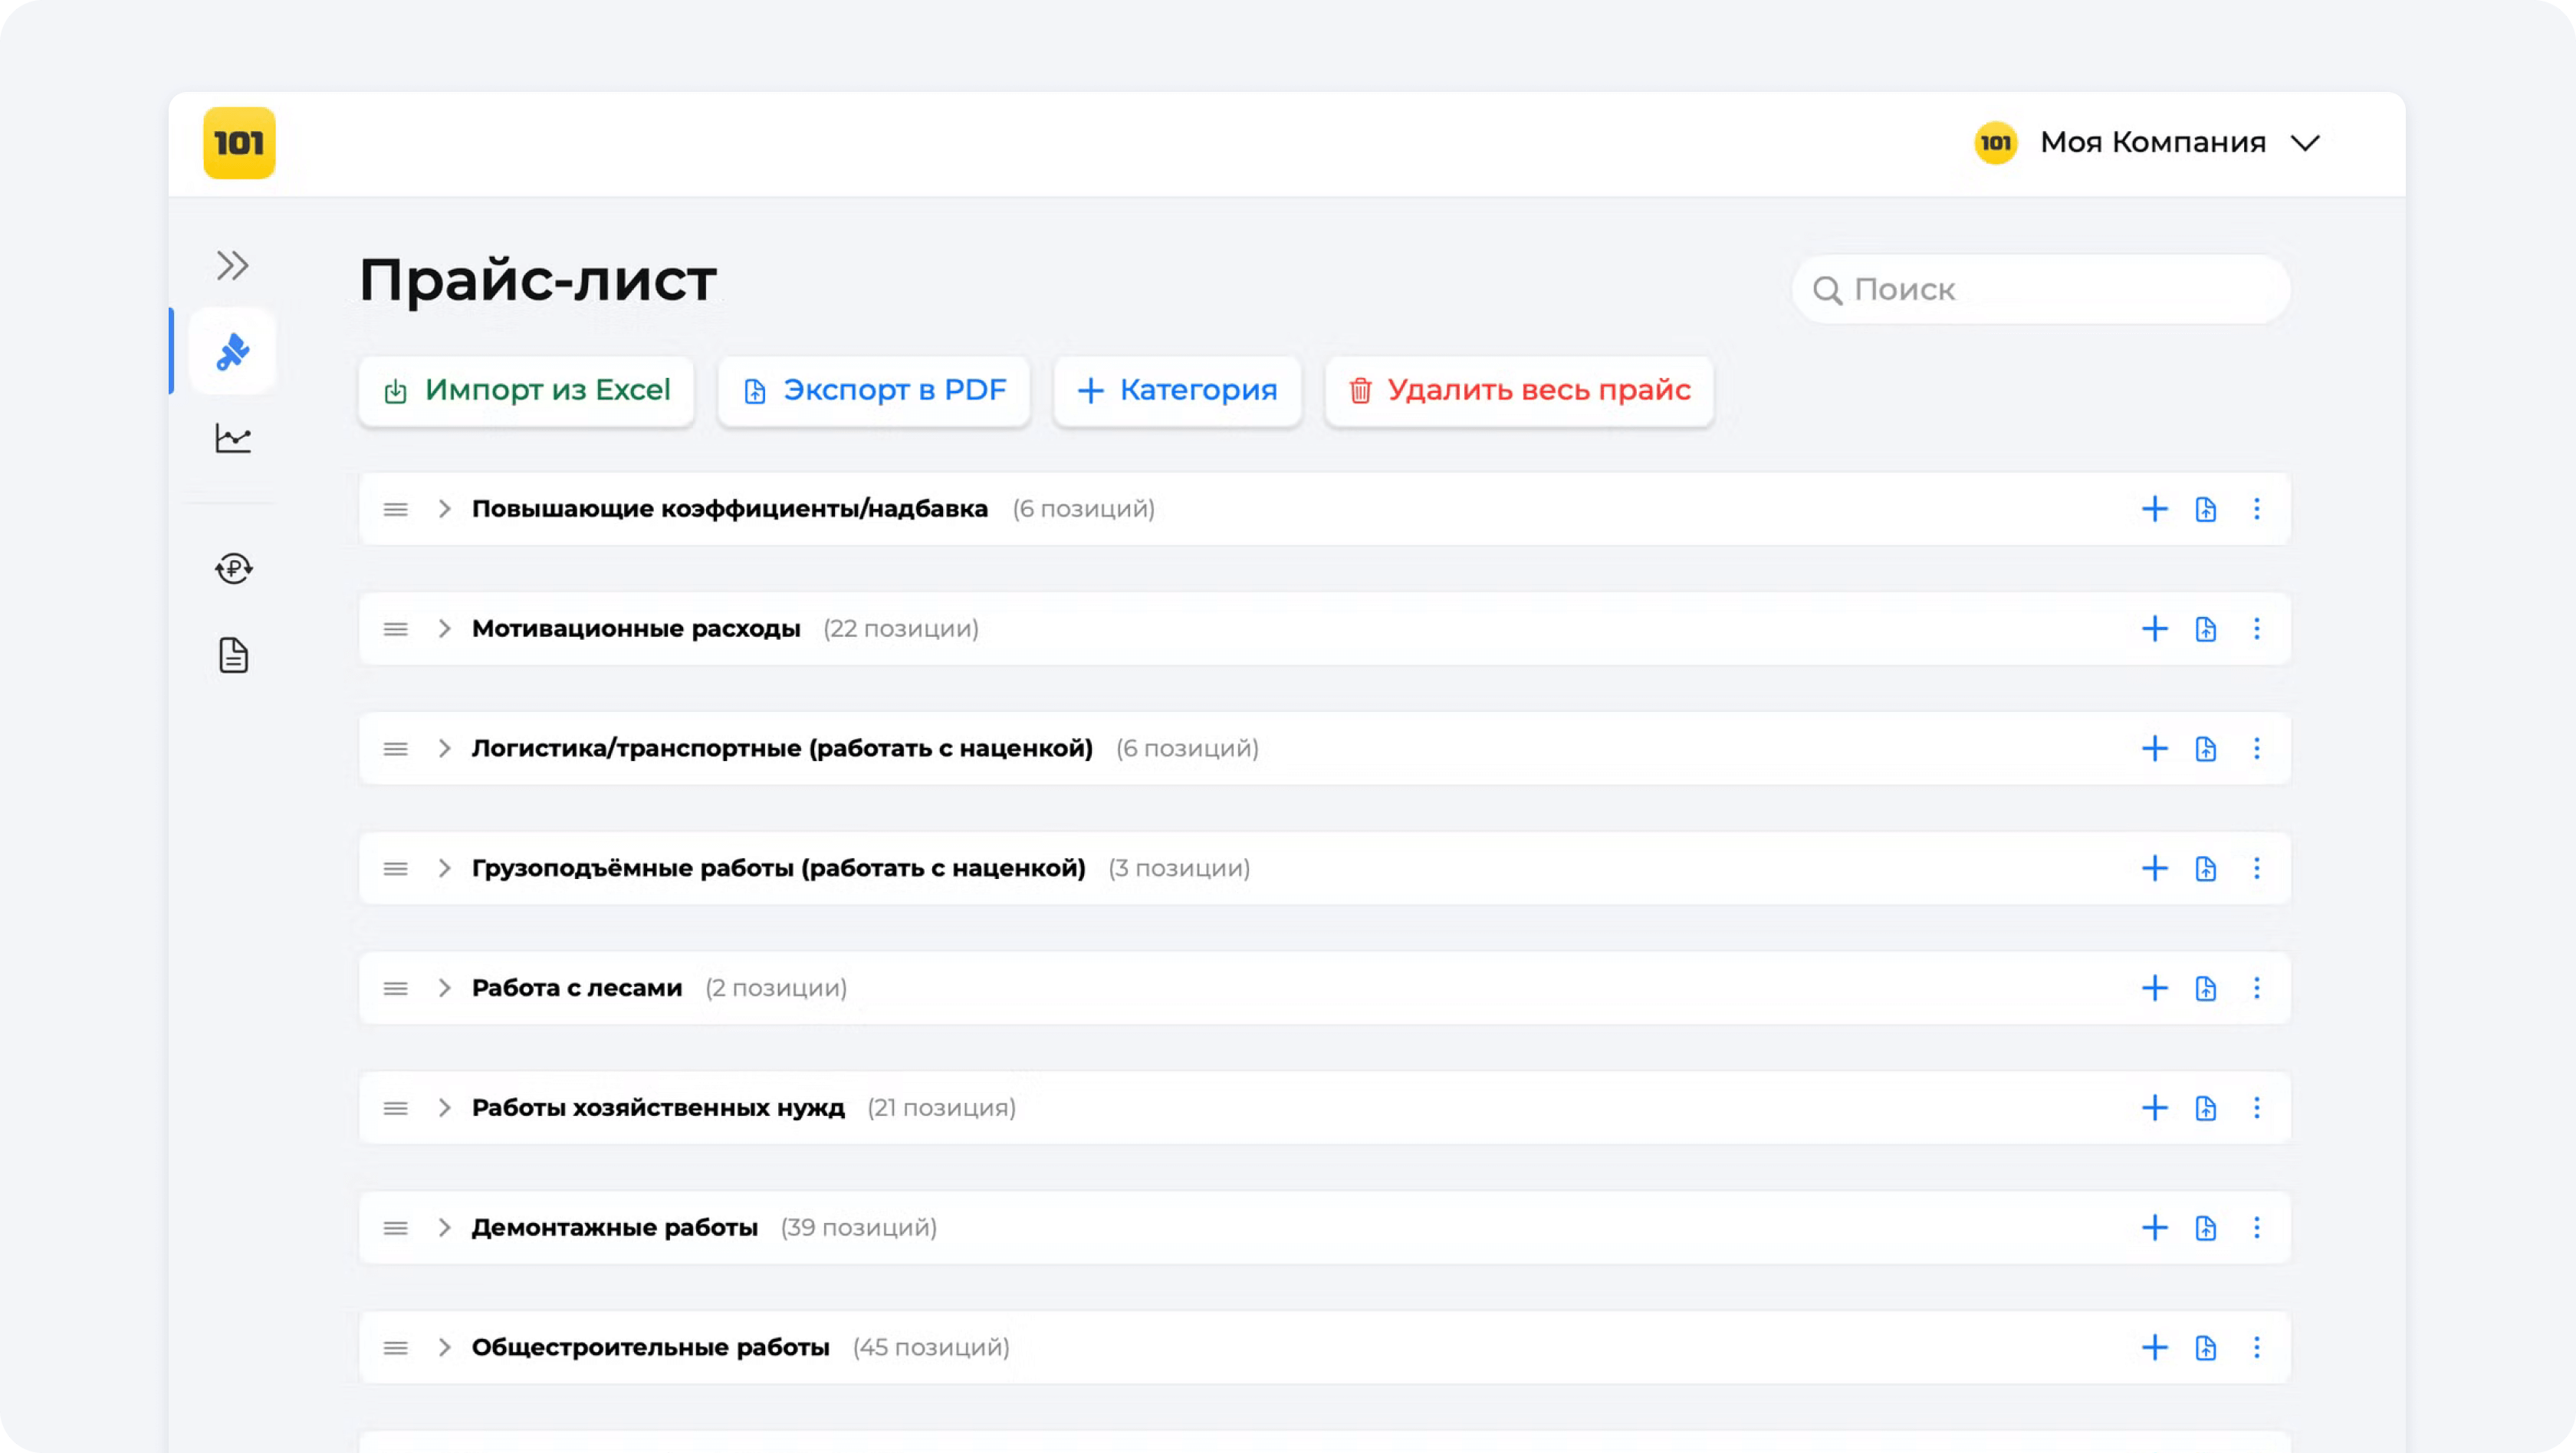The width and height of the screenshot is (2576, 1453).
Task: Select the paintbrush price-list sidebar icon
Action: [x=233, y=352]
